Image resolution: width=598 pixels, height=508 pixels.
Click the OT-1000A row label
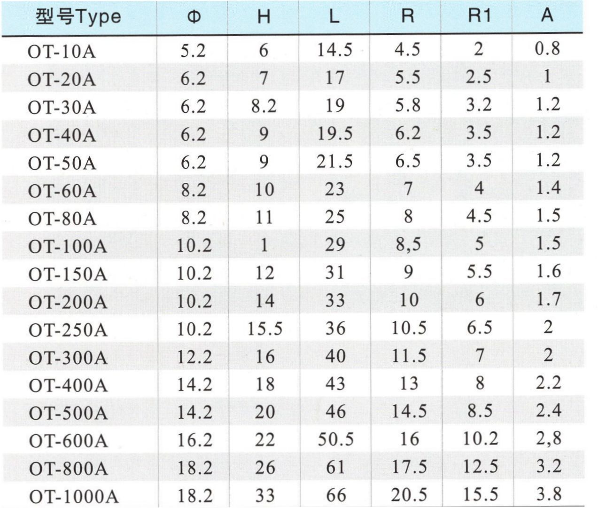pyautogui.click(x=74, y=497)
